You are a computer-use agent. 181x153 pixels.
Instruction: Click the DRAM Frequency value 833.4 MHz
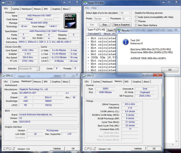pyautogui.click(x=130, y=104)
